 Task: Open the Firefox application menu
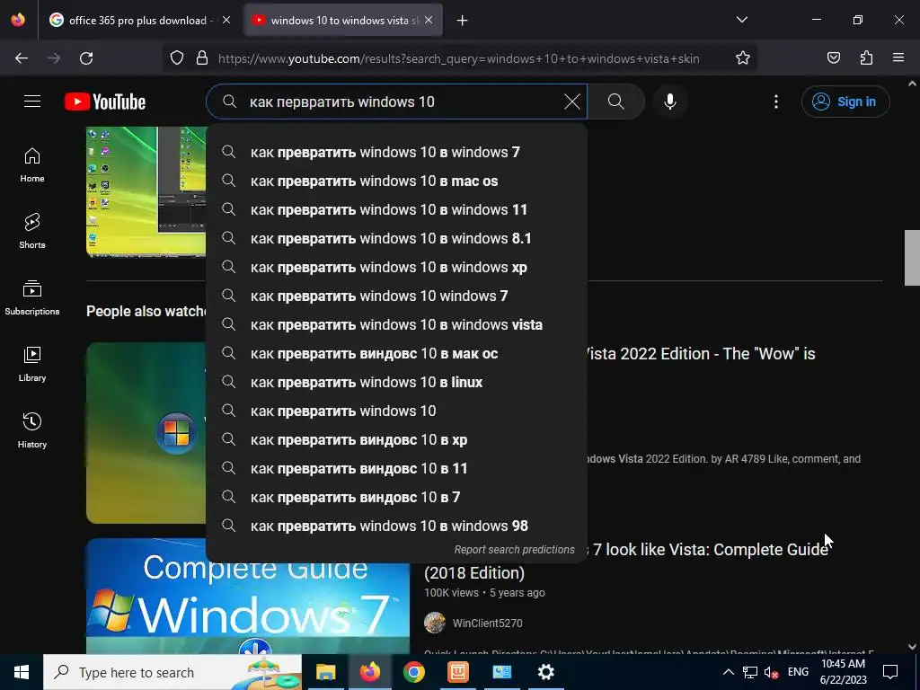pyautogui.click(x=898, y=58)
